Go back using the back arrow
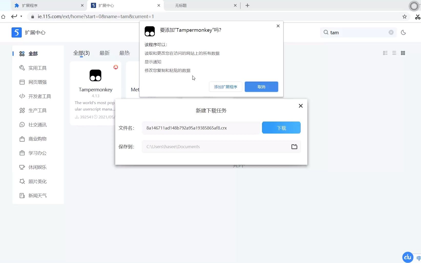Viewport: 421px width, 263px height. (x=14, y=17)
